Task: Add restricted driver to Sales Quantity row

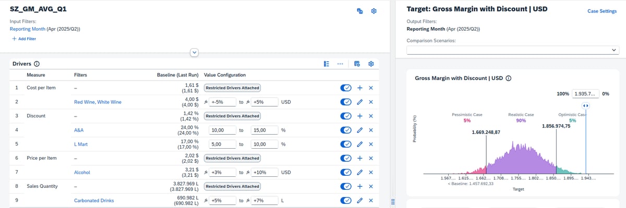Action: tap(360, 186)
